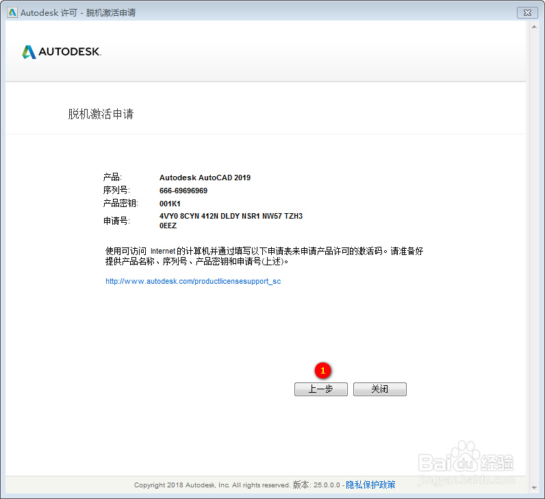Open the 隐私保护政策 privacy policy link
545x499 pixels.
click(370, 485)
